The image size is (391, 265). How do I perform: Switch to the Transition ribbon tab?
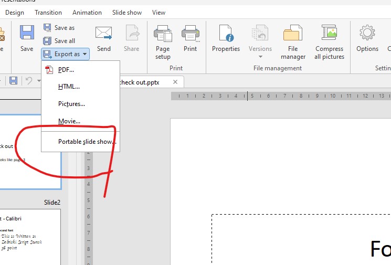click(x=48, y=12)
